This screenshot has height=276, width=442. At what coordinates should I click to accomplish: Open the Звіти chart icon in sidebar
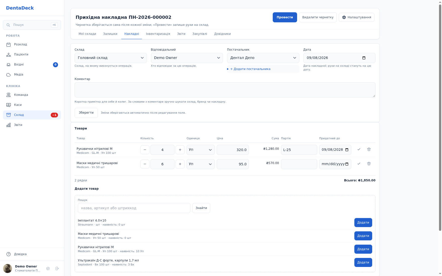[x=9, y=125]
